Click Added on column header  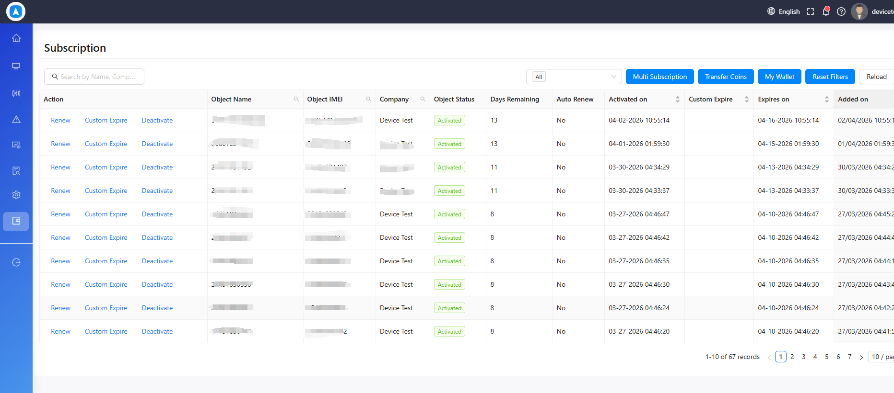pyautogui.click(x=853, y=99)
